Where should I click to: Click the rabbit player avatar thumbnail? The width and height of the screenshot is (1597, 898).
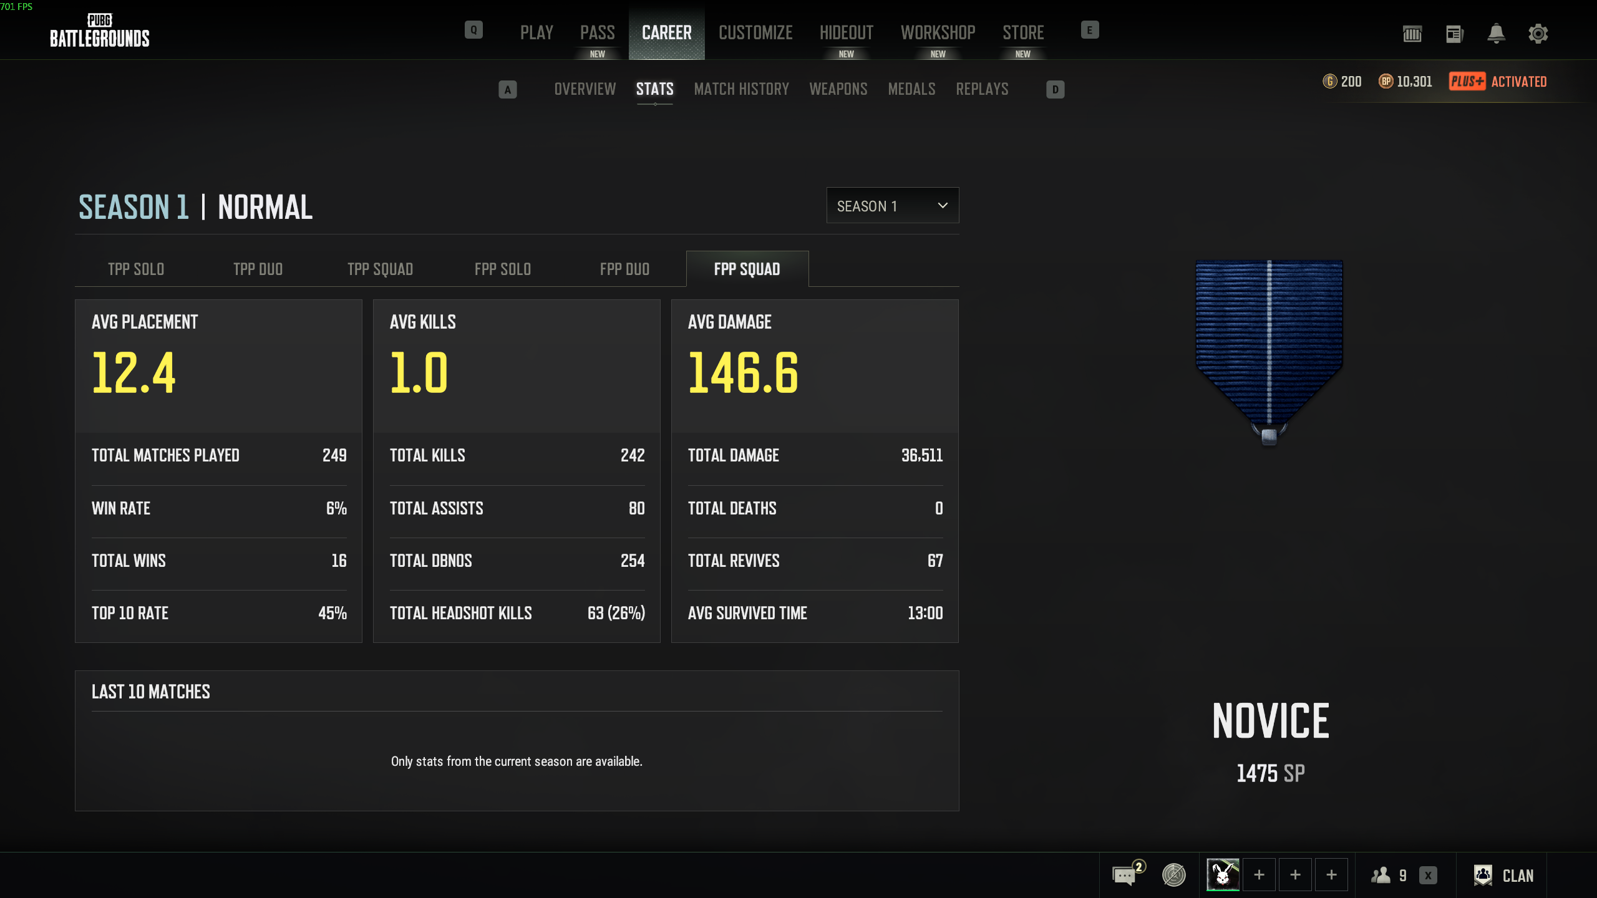[x=1223, y=875]
